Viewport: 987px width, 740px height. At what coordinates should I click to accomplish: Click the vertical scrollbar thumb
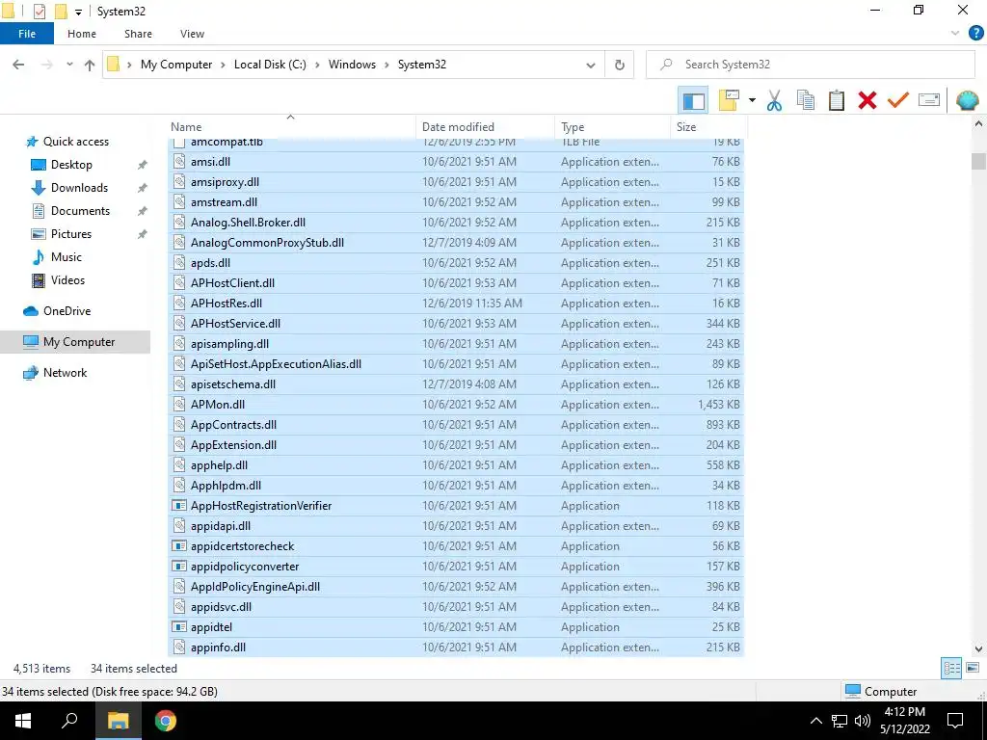(978, 162)
